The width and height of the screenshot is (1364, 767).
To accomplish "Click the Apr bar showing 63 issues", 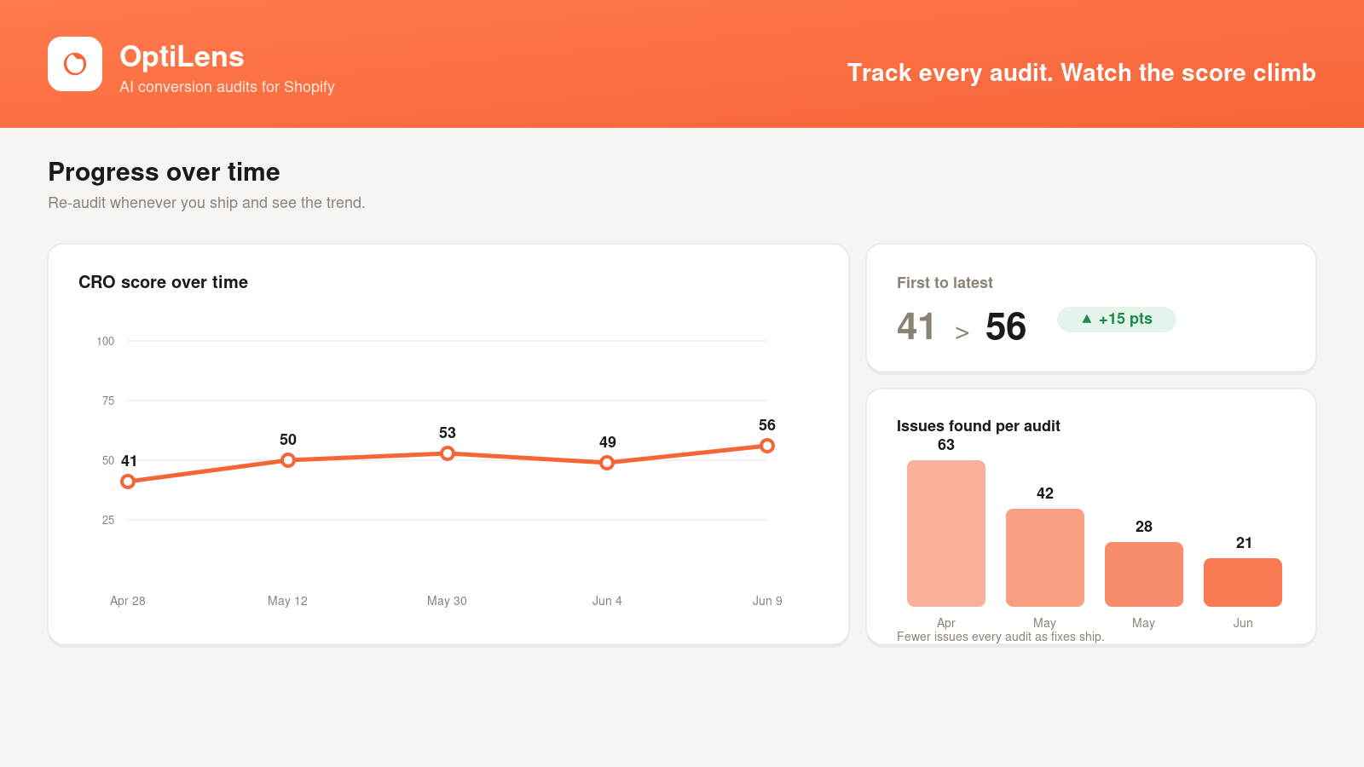I will [946, 533].
